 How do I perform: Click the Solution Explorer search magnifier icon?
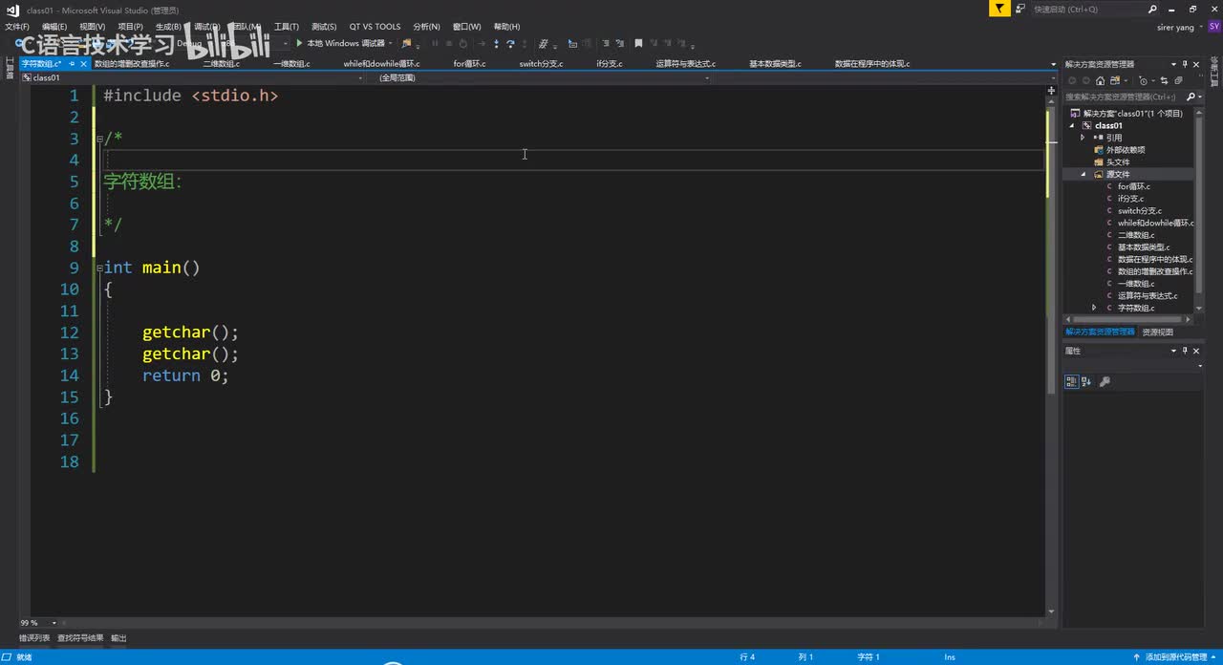click(x=1191, y=97)
